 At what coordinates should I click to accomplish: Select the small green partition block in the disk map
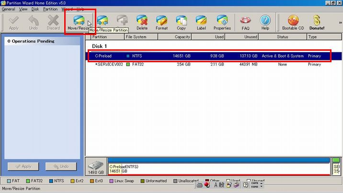click(x=336, y=167)
